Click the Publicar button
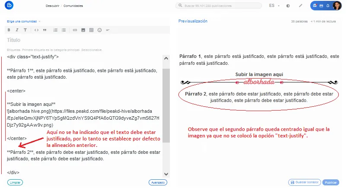This screenshot has width=347, height=191. point(331,182)
